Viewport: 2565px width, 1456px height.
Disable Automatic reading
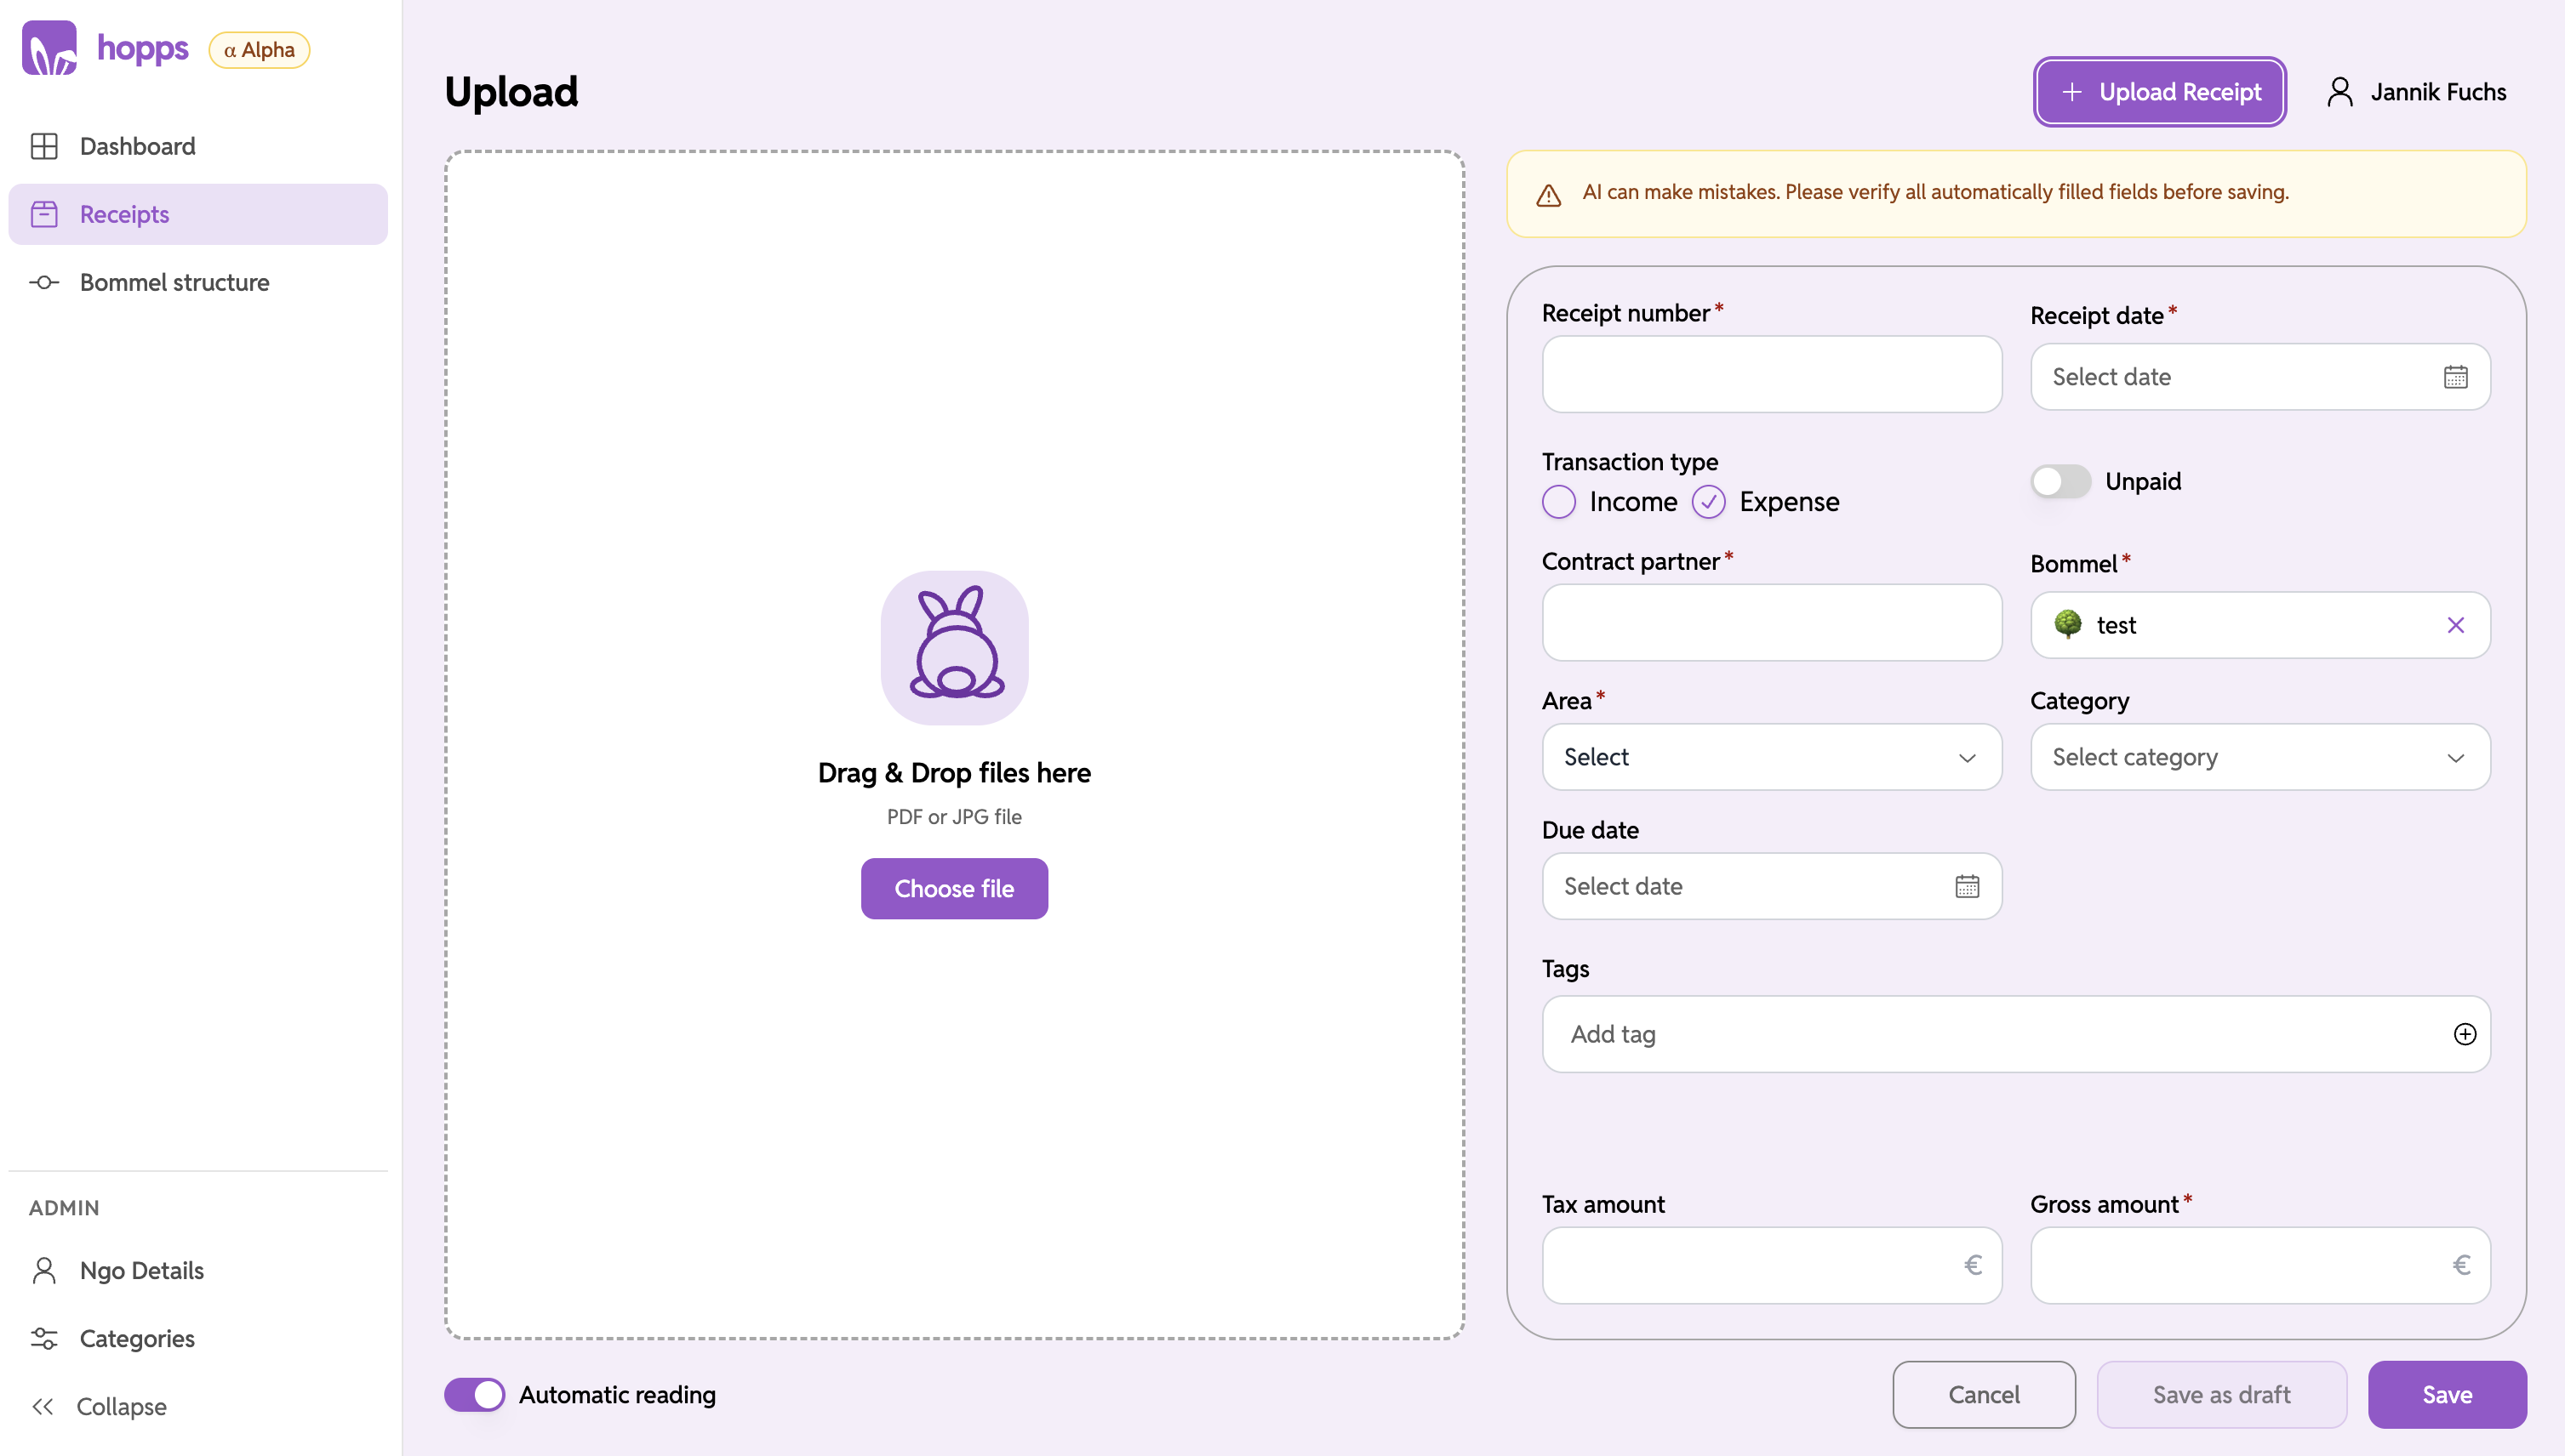[x=475, y=1393]
